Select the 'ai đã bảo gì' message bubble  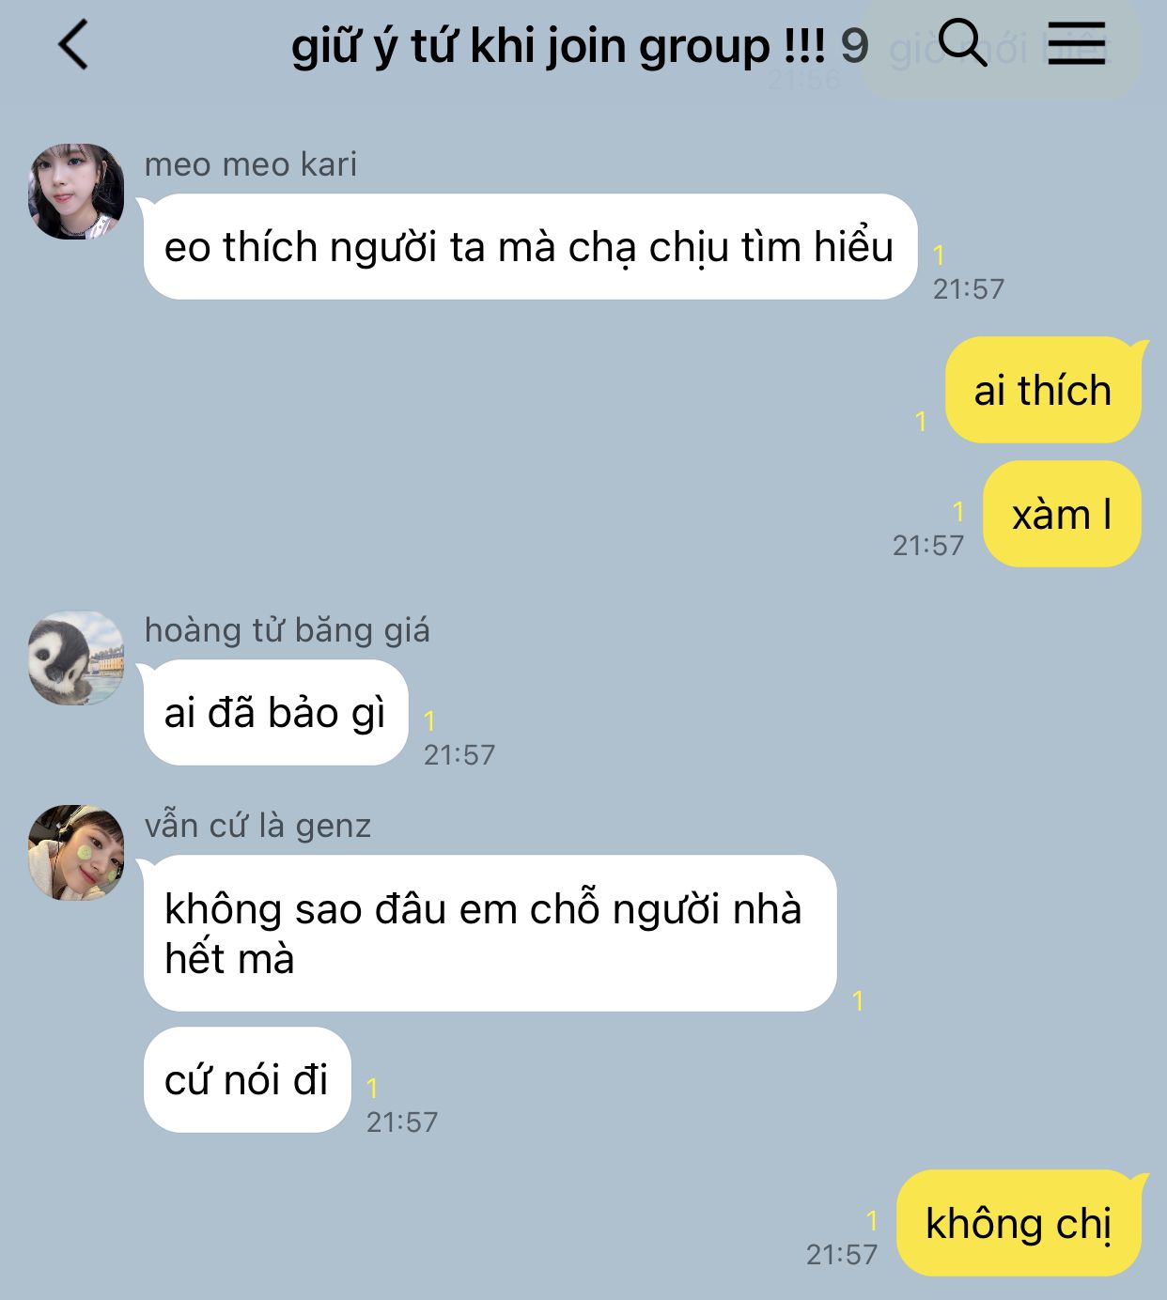pos(275,713)
